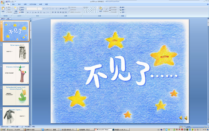Switch to 绘本故事：不见了 taskbar folder
209x131 pixels.
(x=85, y=129)
